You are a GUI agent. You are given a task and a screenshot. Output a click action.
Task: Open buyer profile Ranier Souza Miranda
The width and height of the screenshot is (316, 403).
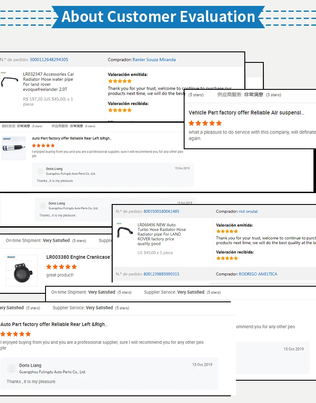(154, 60)
